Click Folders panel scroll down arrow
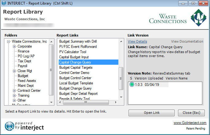210x135 pixels. coord(51,102)
